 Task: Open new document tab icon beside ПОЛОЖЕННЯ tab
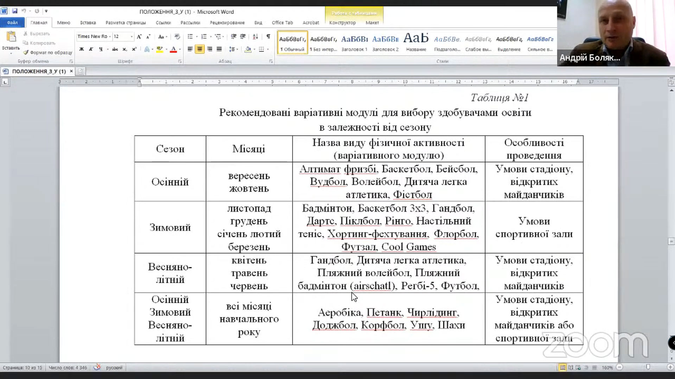click(x=80, y=71)
